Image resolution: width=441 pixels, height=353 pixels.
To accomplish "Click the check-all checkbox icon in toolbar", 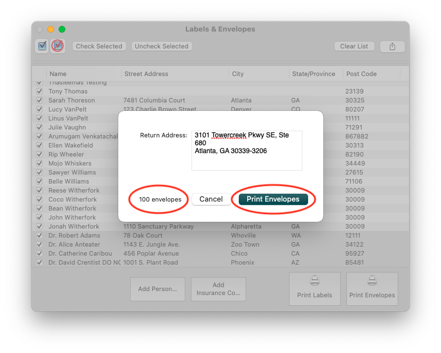I will click(42, 46).
